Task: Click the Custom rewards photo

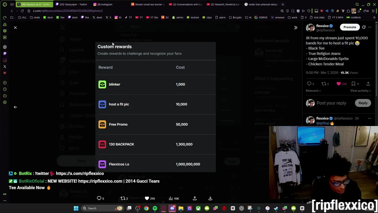Action: click(156, 107)
